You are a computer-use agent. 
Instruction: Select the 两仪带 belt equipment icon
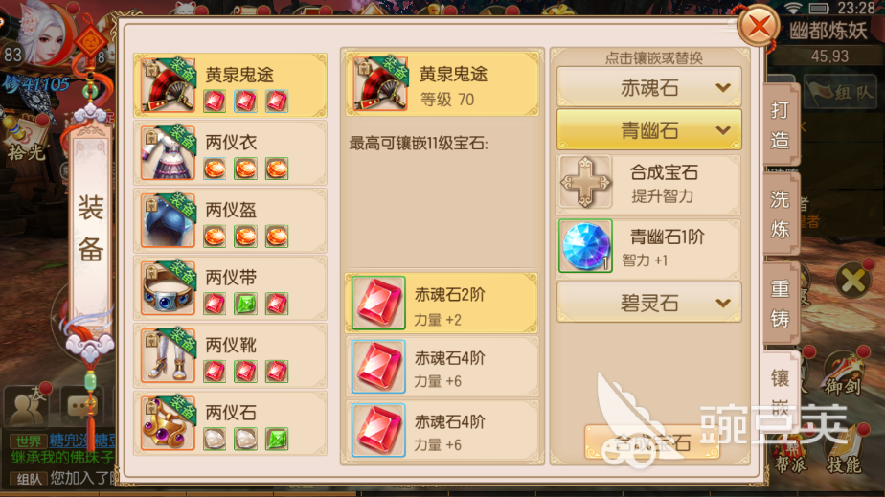tap(169, 288)
